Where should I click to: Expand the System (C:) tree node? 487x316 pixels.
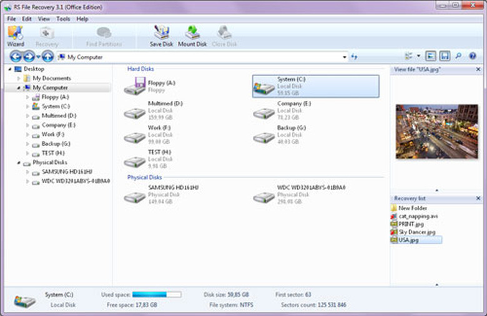[x=27, y=107]
